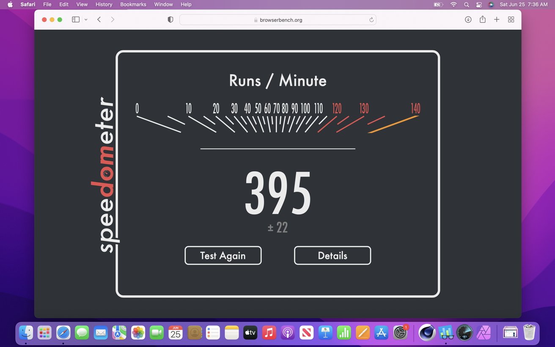The width and height of the screenshot is (555, 347).
Task: Click the date and time in menu bar
Action: click(524, 4)
